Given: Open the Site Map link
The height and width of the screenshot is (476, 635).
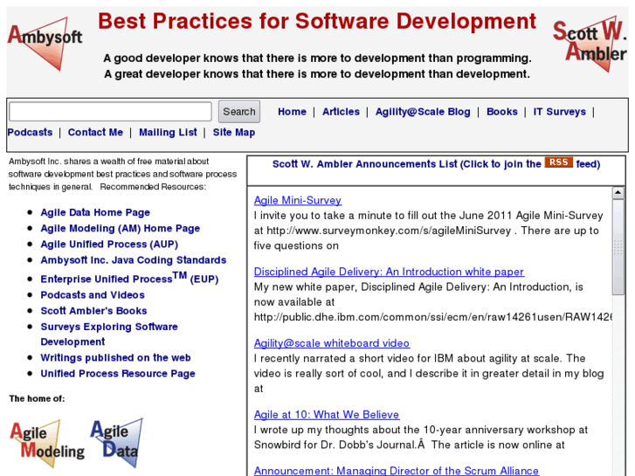Looking at the screenshot, I should click(234, 133).
